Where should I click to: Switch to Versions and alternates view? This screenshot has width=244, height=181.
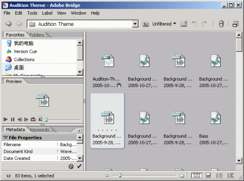[230, 176]
